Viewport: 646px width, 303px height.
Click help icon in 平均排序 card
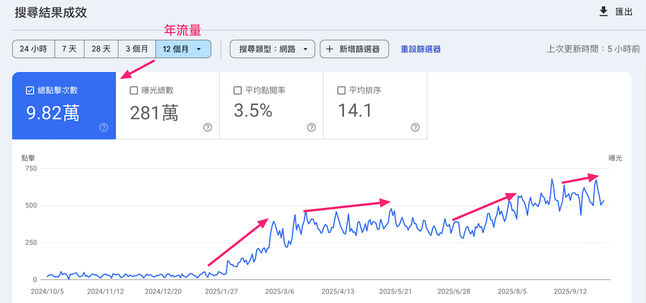click(x=415, y=128)
